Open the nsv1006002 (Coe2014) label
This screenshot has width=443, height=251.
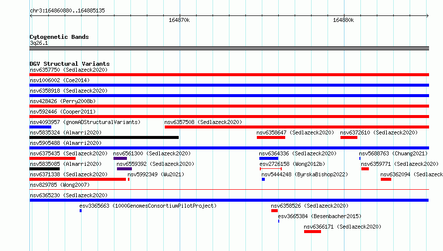(x=60, y=80)
